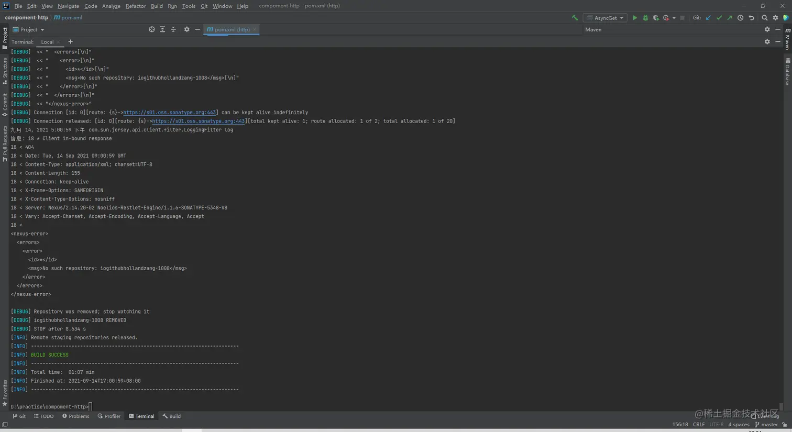The height and width of the screenshot is (432, 792).
Task: Click the terminal command prompt line
Action: 50,407
